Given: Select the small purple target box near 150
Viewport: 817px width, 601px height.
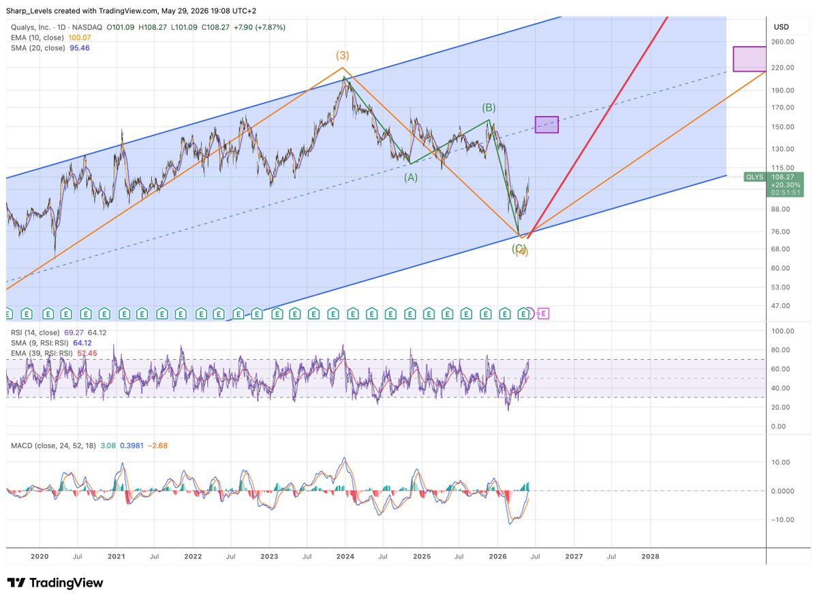Looking at the screenshot, I should (546, 125).
